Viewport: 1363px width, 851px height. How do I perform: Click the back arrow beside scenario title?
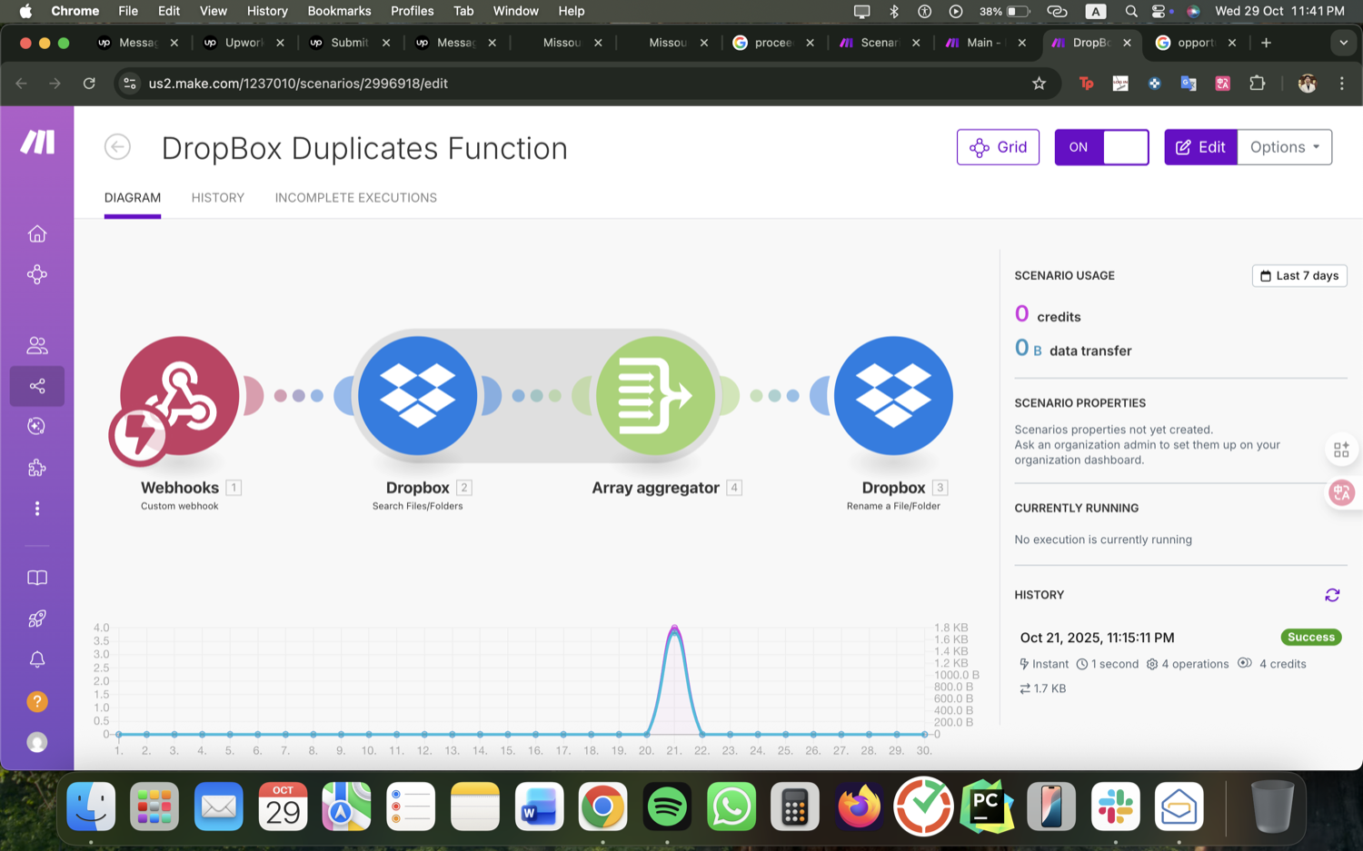[117, 147]
